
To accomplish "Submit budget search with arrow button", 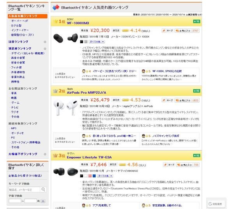I will tap(43, 201).
